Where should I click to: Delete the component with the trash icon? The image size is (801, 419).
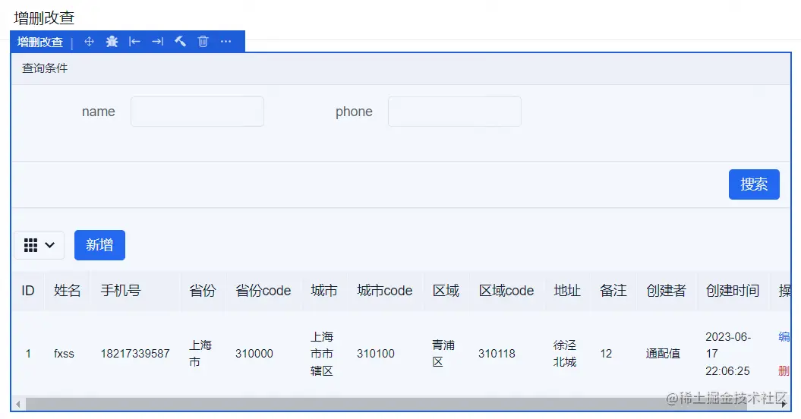tap(203, 42)
